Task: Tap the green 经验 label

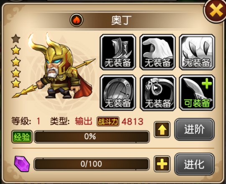Action: pyautogui.click(x=22, y=137)
